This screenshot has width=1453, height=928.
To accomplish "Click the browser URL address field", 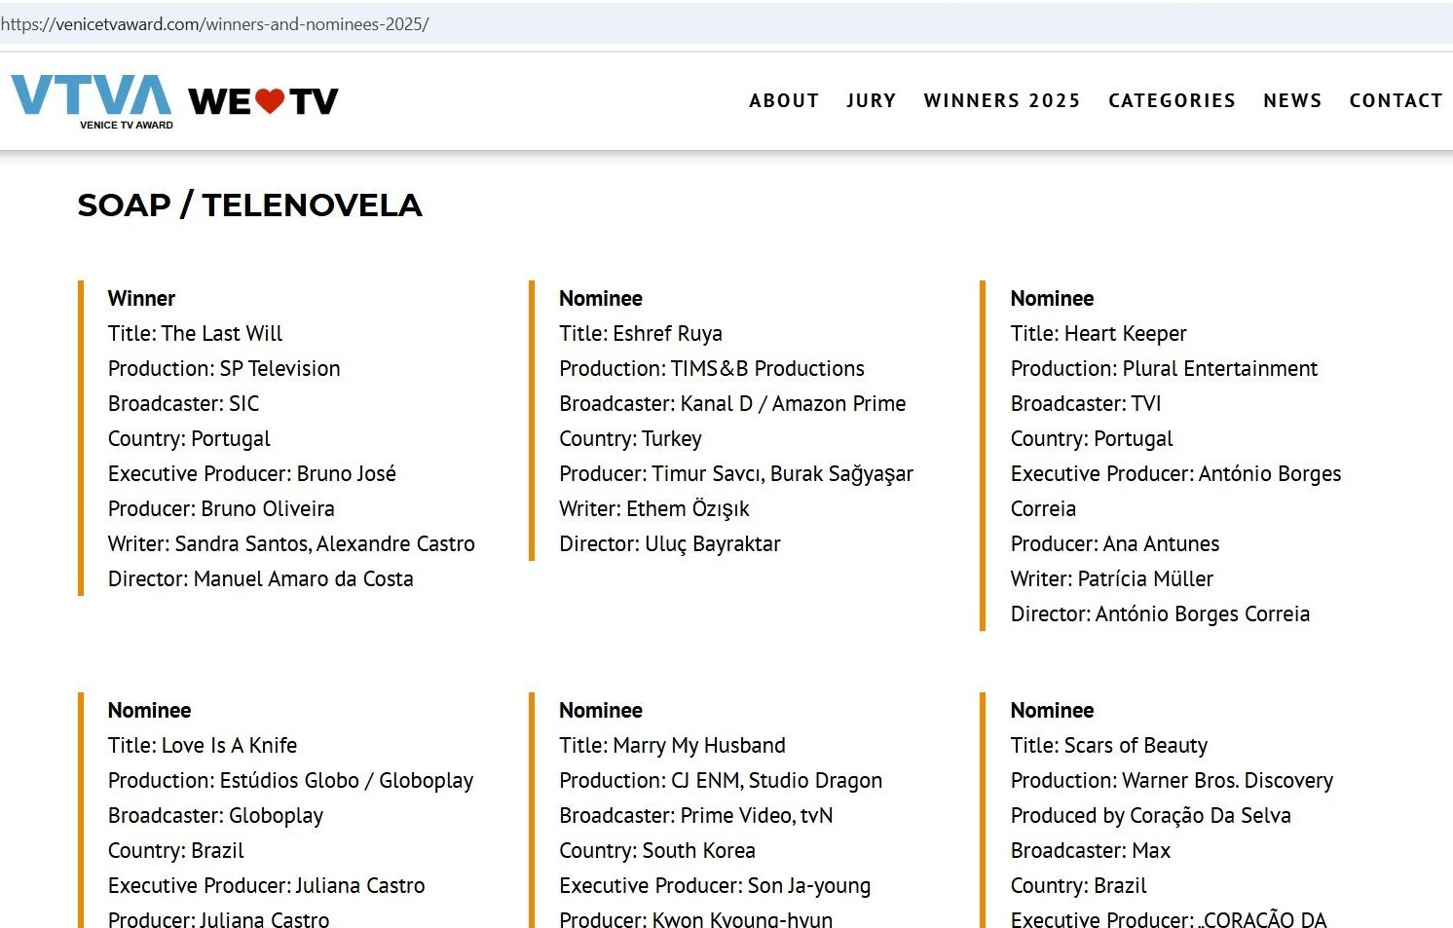I will pos(682,24).
